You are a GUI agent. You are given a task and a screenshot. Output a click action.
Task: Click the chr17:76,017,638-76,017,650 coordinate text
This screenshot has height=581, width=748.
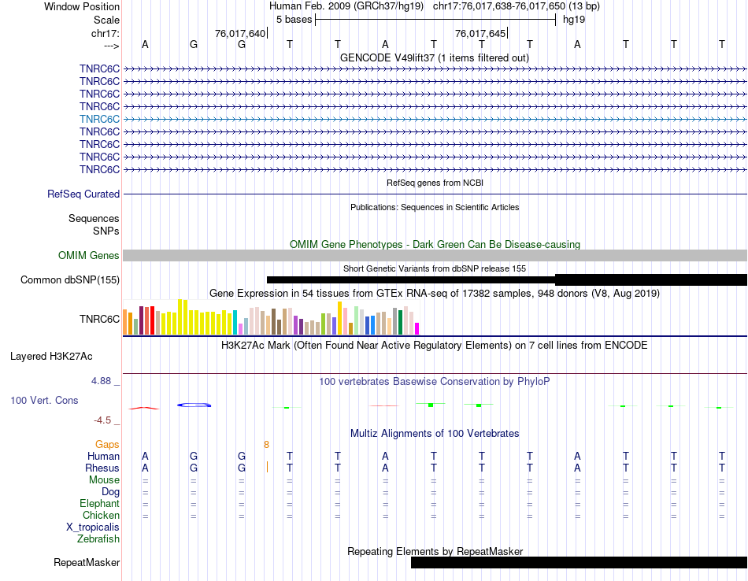click(x=499, y=6)
